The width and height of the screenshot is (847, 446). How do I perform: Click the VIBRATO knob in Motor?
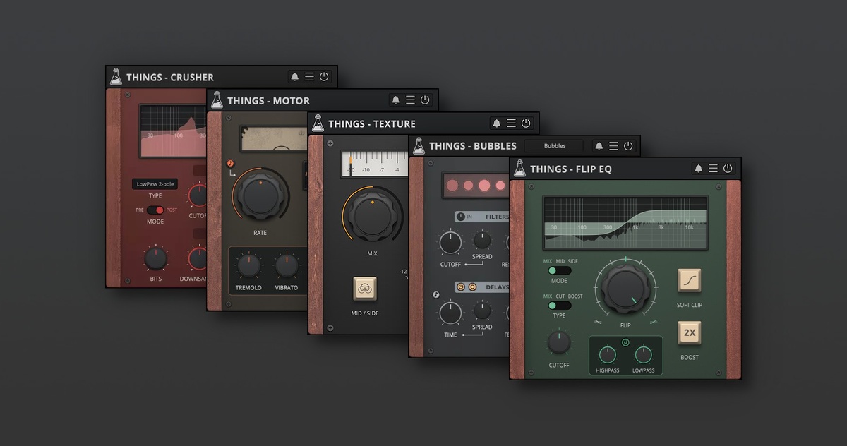click(287, 266)
